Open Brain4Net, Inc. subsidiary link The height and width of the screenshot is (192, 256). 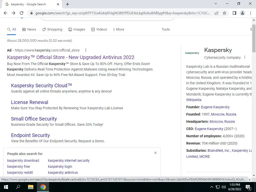tap(219, 150)
